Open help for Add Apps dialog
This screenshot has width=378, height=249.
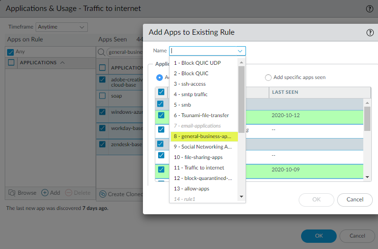(x=370, y=32)
